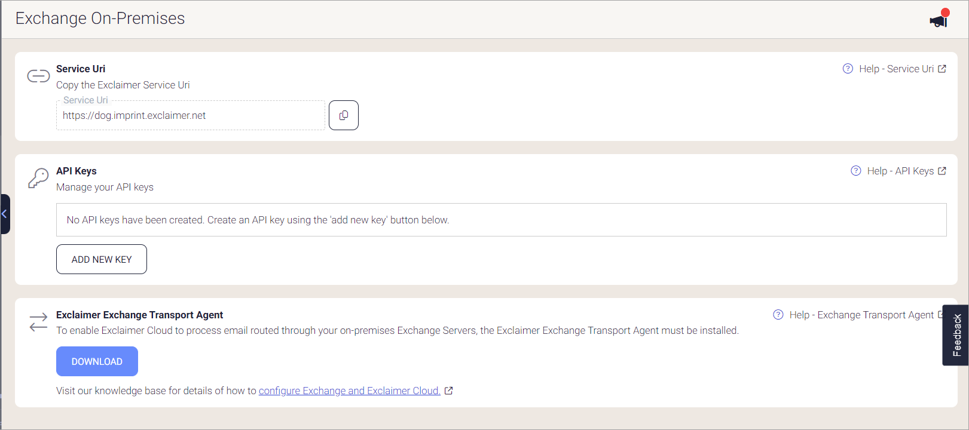Open the announcements megaphone icon with red badge
The image size is (969, 430).
coord(937,20)
